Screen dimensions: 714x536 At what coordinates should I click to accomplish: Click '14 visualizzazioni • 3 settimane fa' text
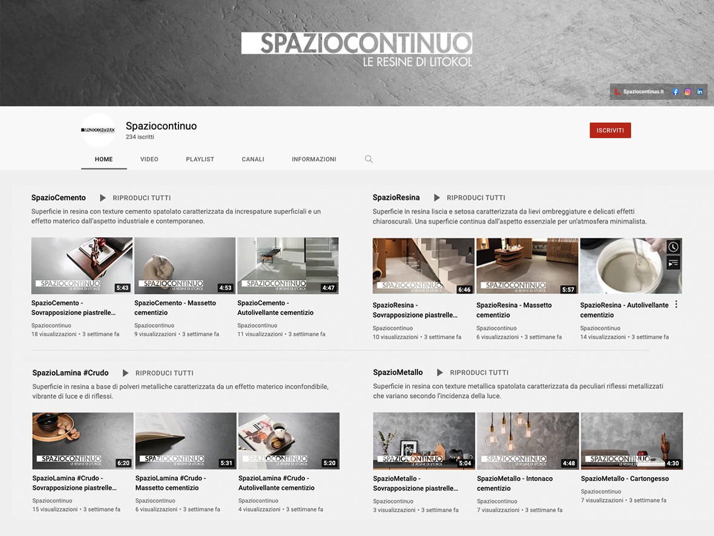(624, 337)
